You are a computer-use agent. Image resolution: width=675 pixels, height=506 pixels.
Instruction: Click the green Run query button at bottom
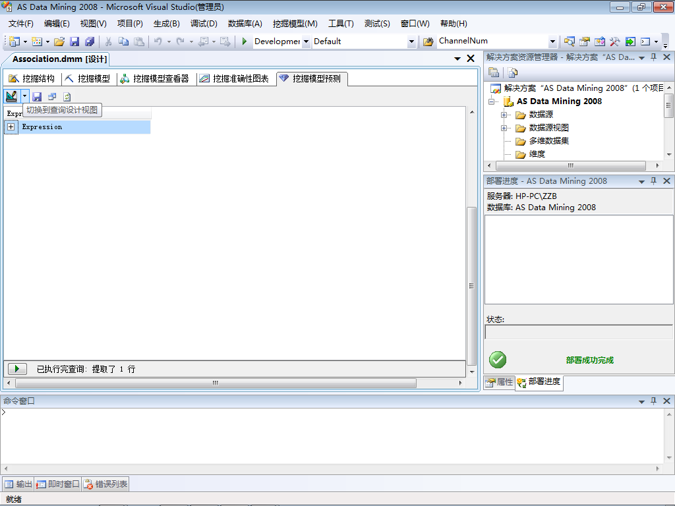coord(17,369)
